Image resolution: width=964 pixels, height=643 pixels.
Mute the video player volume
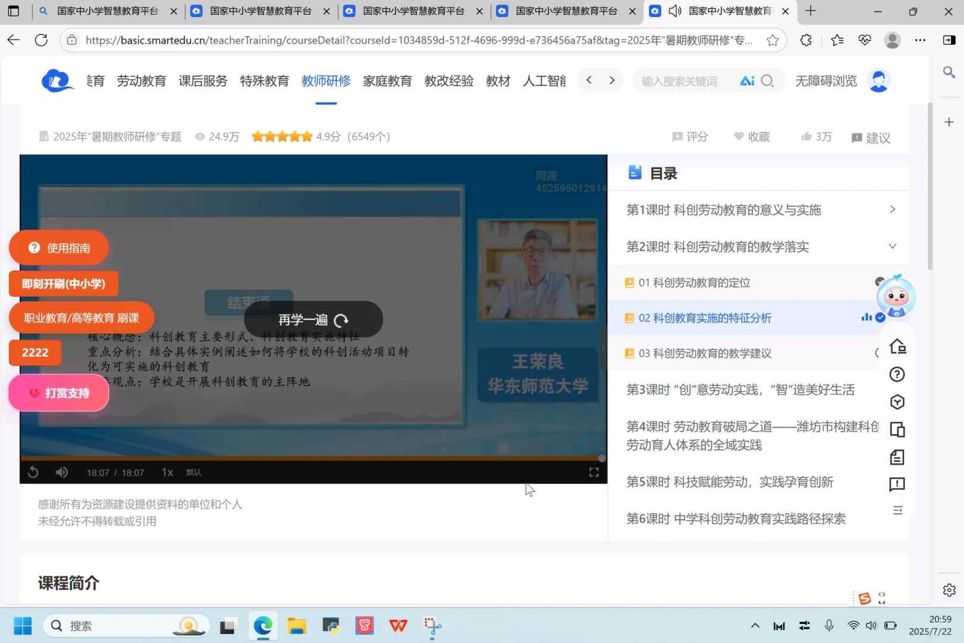[61, 472]
